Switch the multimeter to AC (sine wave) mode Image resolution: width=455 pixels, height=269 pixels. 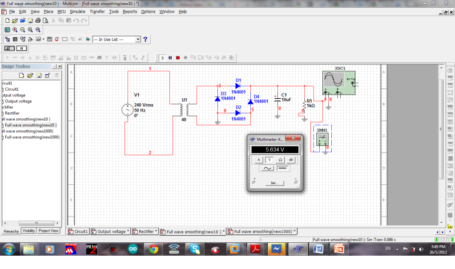268,168
